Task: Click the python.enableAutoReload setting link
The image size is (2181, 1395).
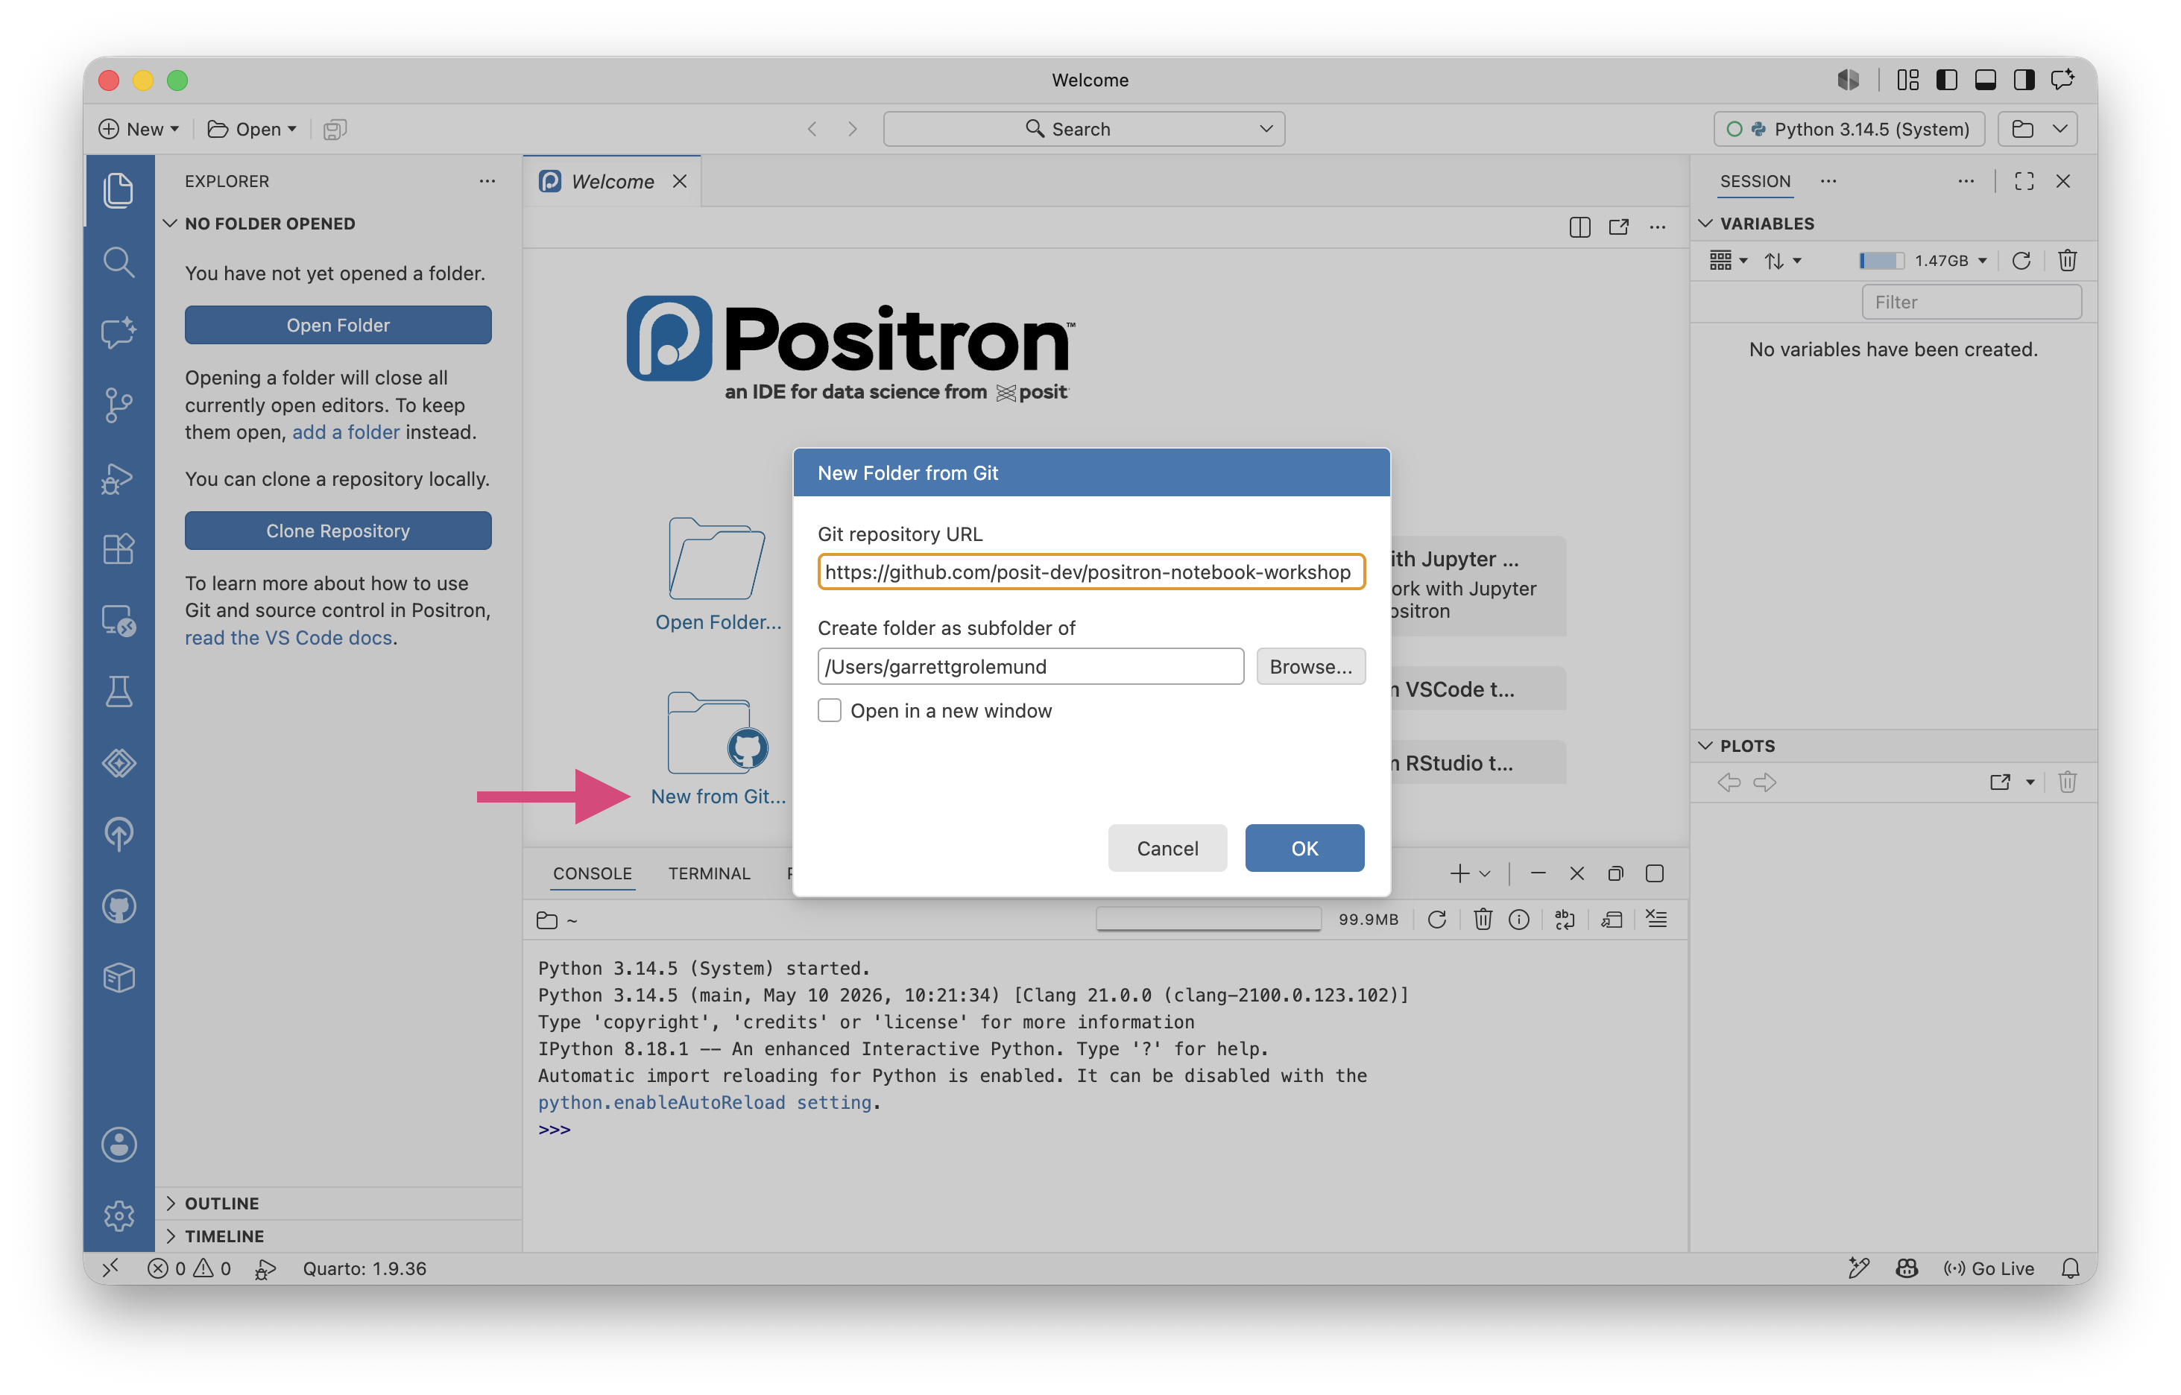Action: point(704,1102)
